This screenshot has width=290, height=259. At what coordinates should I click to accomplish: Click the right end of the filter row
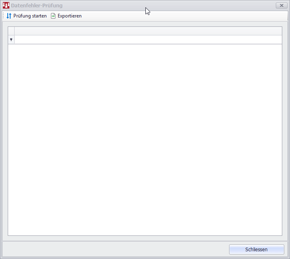pyautogui.click(x=276, y=39)
